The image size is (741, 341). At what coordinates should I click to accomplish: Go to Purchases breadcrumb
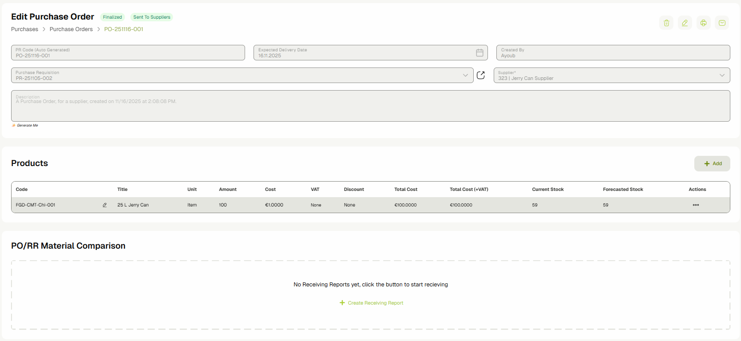24,29
